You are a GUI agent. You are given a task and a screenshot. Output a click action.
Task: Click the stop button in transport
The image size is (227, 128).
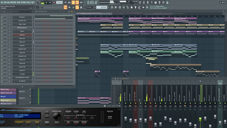coord(50,2)
